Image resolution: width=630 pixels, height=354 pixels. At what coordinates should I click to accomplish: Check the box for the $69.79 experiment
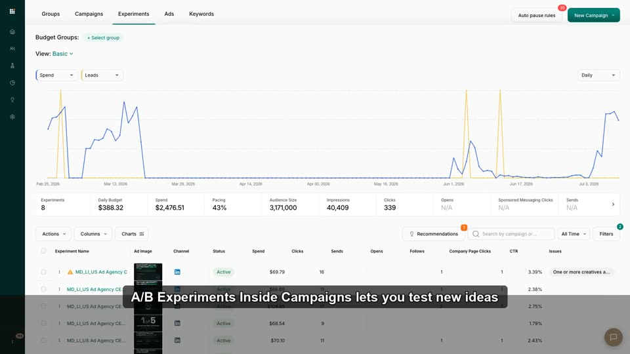(43, 271)
